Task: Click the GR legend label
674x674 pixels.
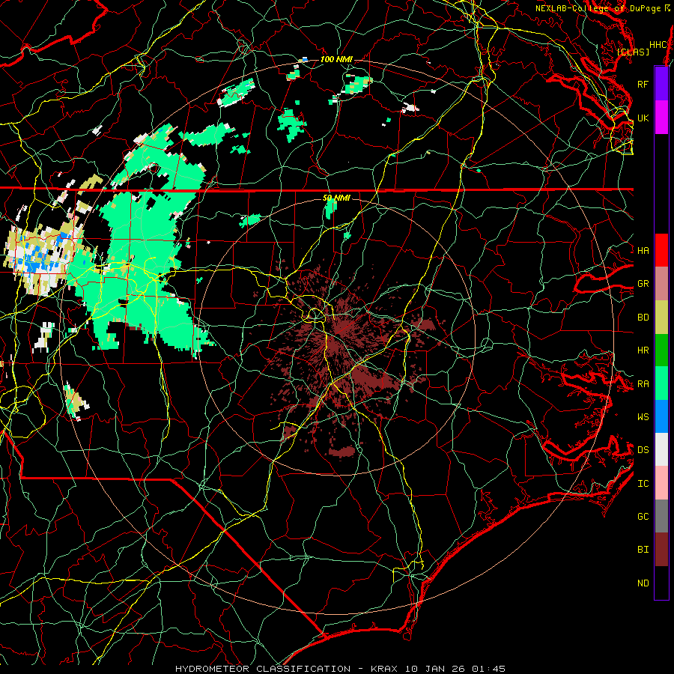Action: (643, 284)
